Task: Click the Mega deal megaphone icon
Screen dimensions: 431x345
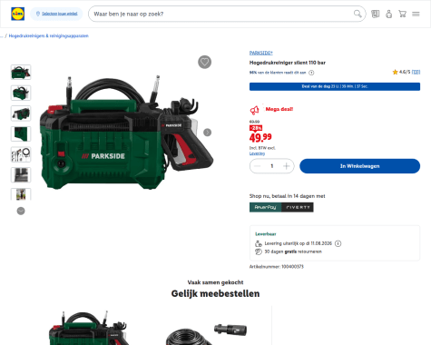Action: [254, 110]
